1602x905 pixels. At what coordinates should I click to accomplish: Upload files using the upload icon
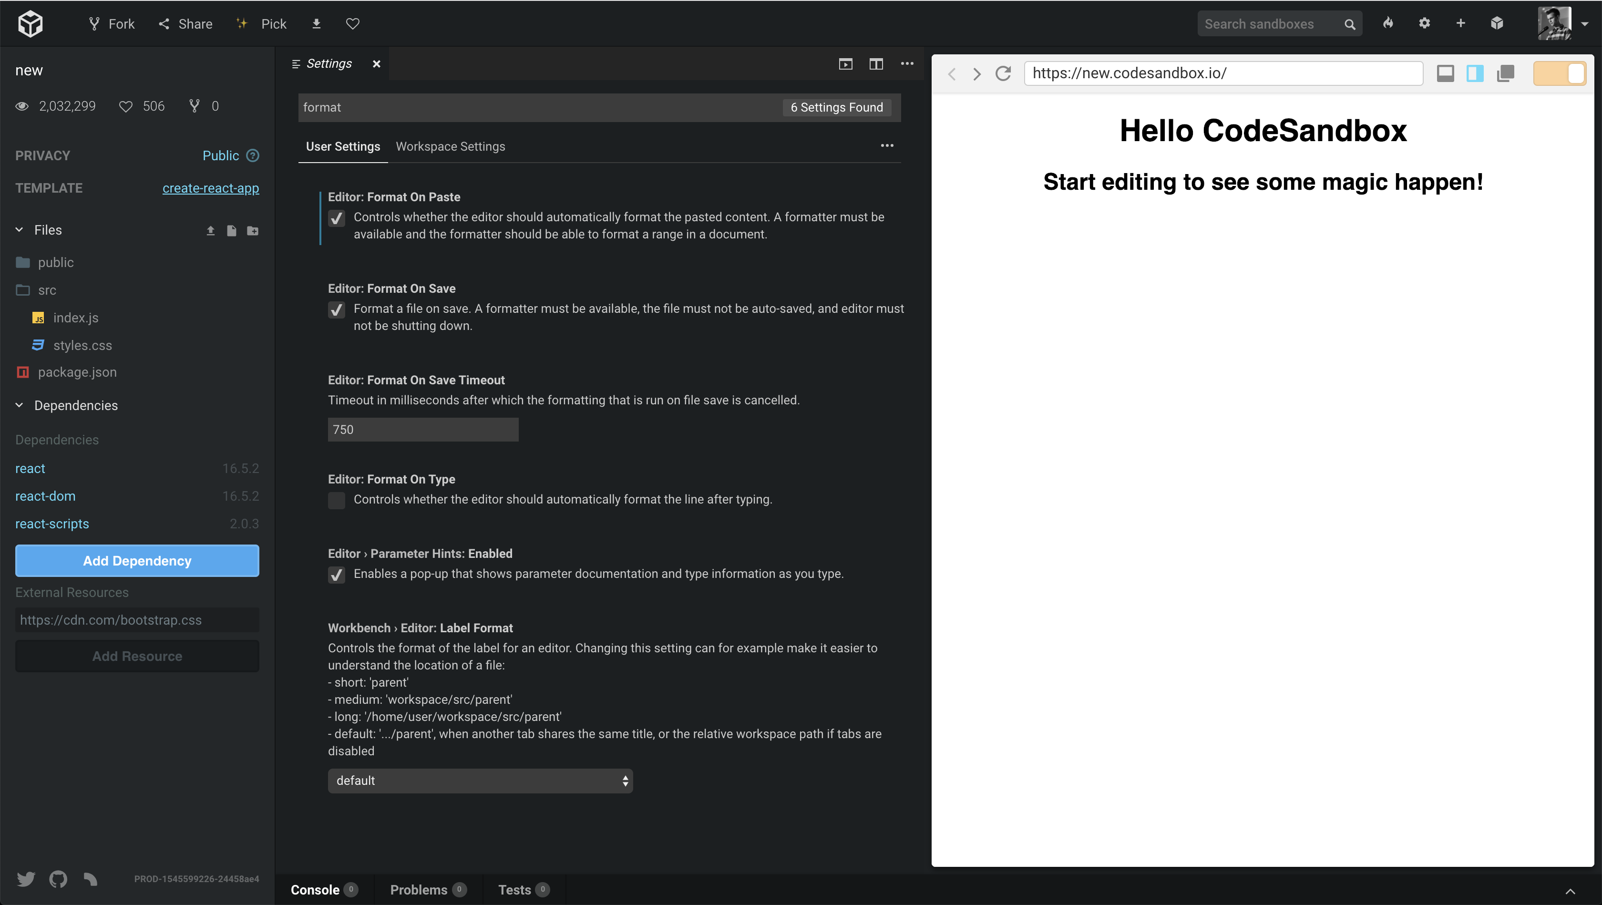(210, 230)
